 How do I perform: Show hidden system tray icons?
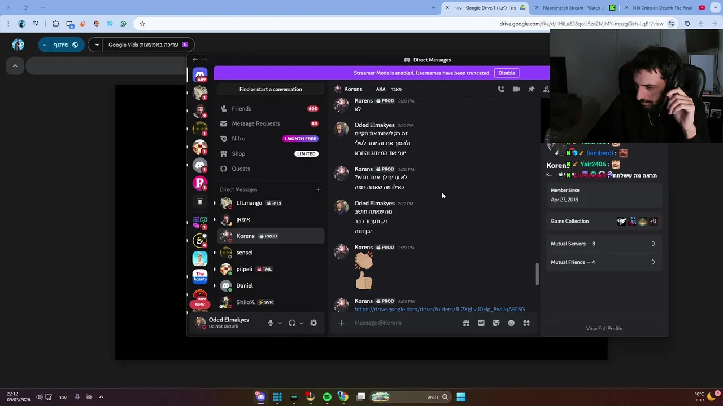101,397
